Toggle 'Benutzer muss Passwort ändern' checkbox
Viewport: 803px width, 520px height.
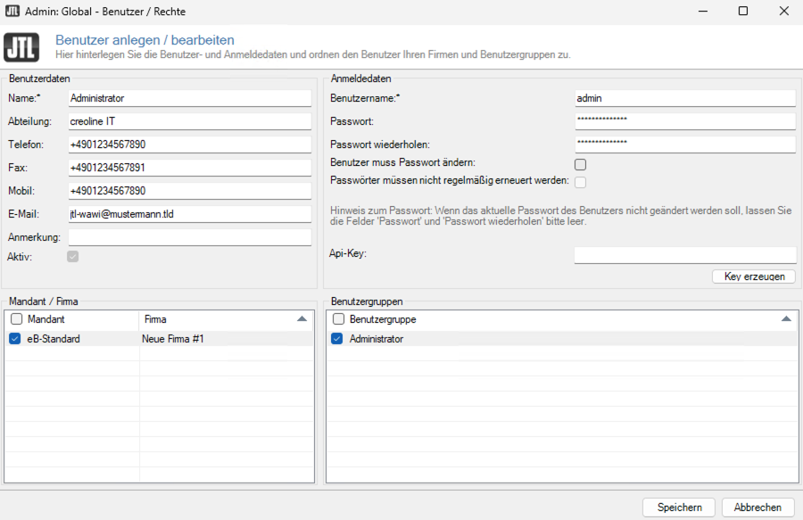pyautogui.click(x=580, y=164)
